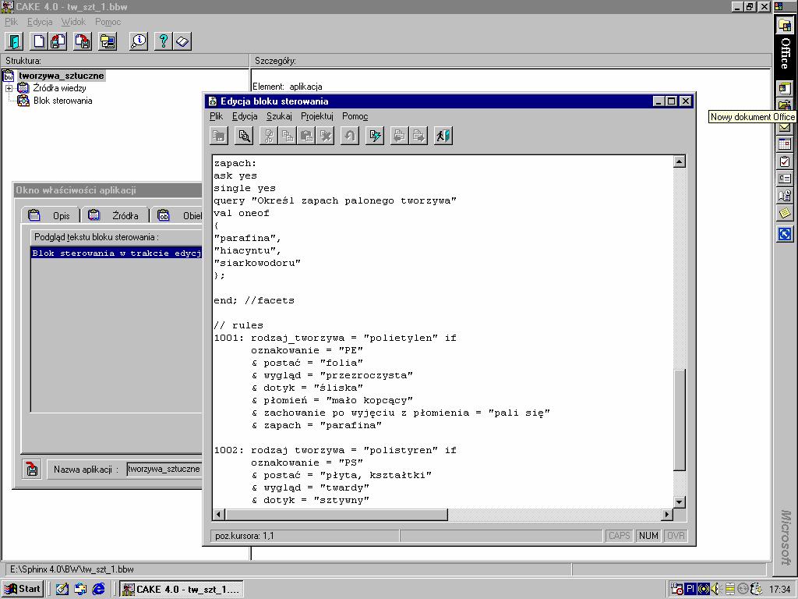
Task: Click the copy icon in the editor toolbar
Action: [x=288, y=136]
